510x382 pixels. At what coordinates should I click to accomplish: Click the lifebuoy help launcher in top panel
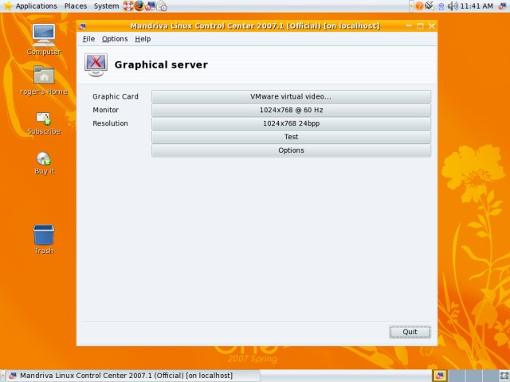pyautogui.click(x=127, y=6)
